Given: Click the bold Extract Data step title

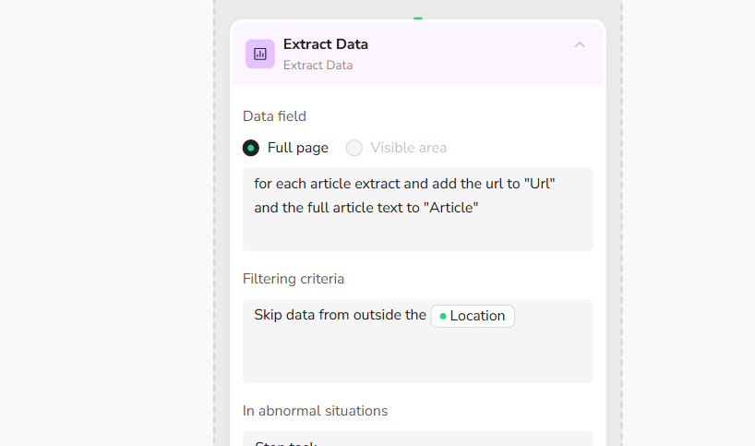Looking at the screenshot, I should [x=325, y=44].
